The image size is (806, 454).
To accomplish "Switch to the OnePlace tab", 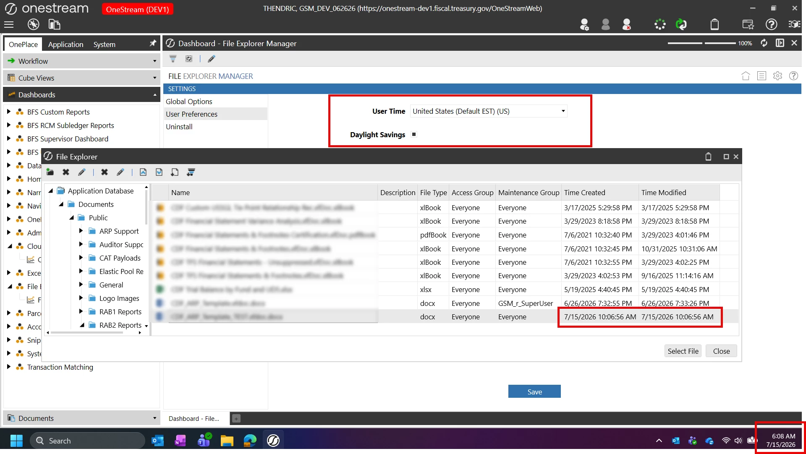I will pos(23,44).
